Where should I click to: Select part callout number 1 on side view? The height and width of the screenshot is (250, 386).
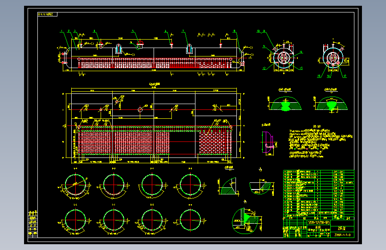(61, 31)
